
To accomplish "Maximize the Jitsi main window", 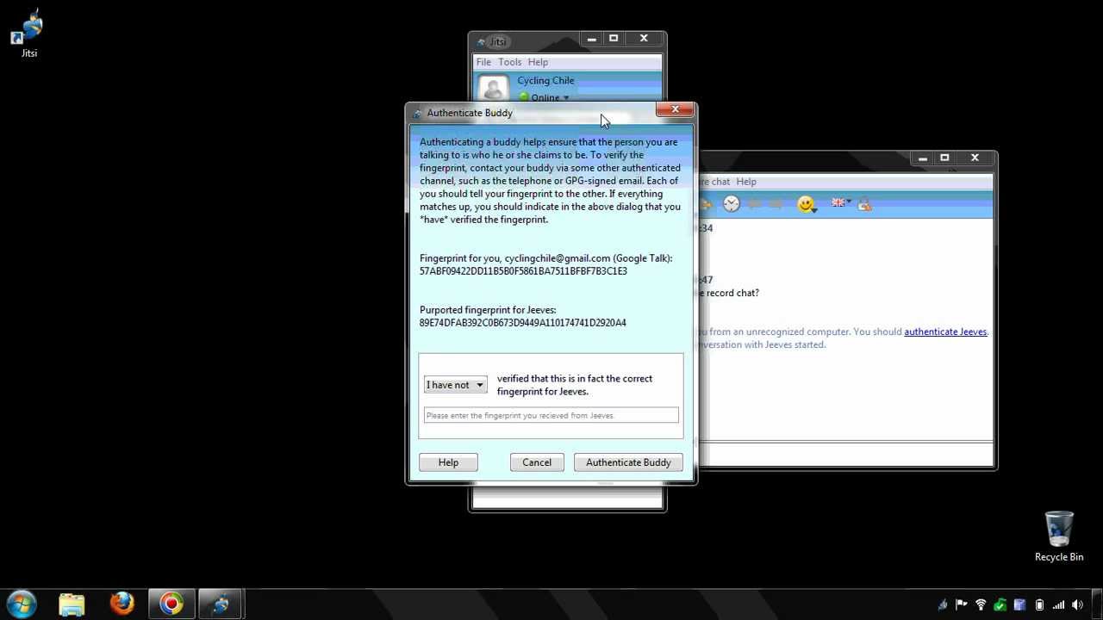I will point(614,39).
